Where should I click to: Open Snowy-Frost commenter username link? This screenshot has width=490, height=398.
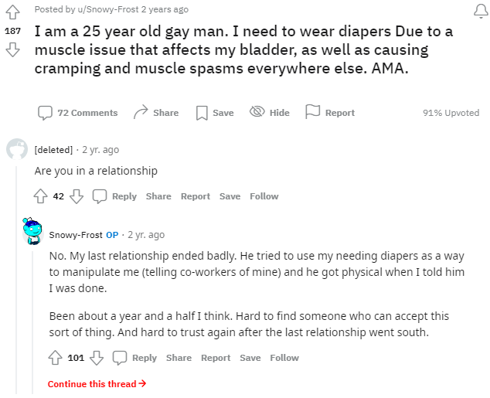tap(76, 235)
